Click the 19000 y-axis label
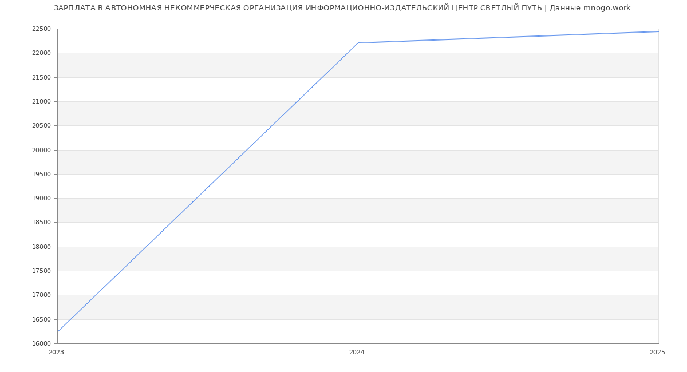Viewport: 687px width, 372px height. point(41,199)
